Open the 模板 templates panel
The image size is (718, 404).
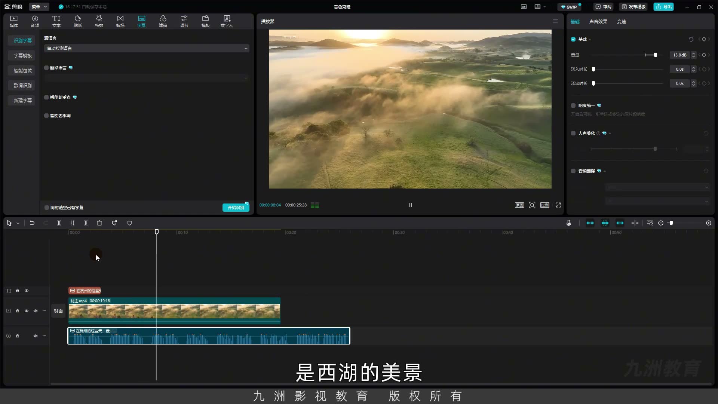[x=206, y=21]
